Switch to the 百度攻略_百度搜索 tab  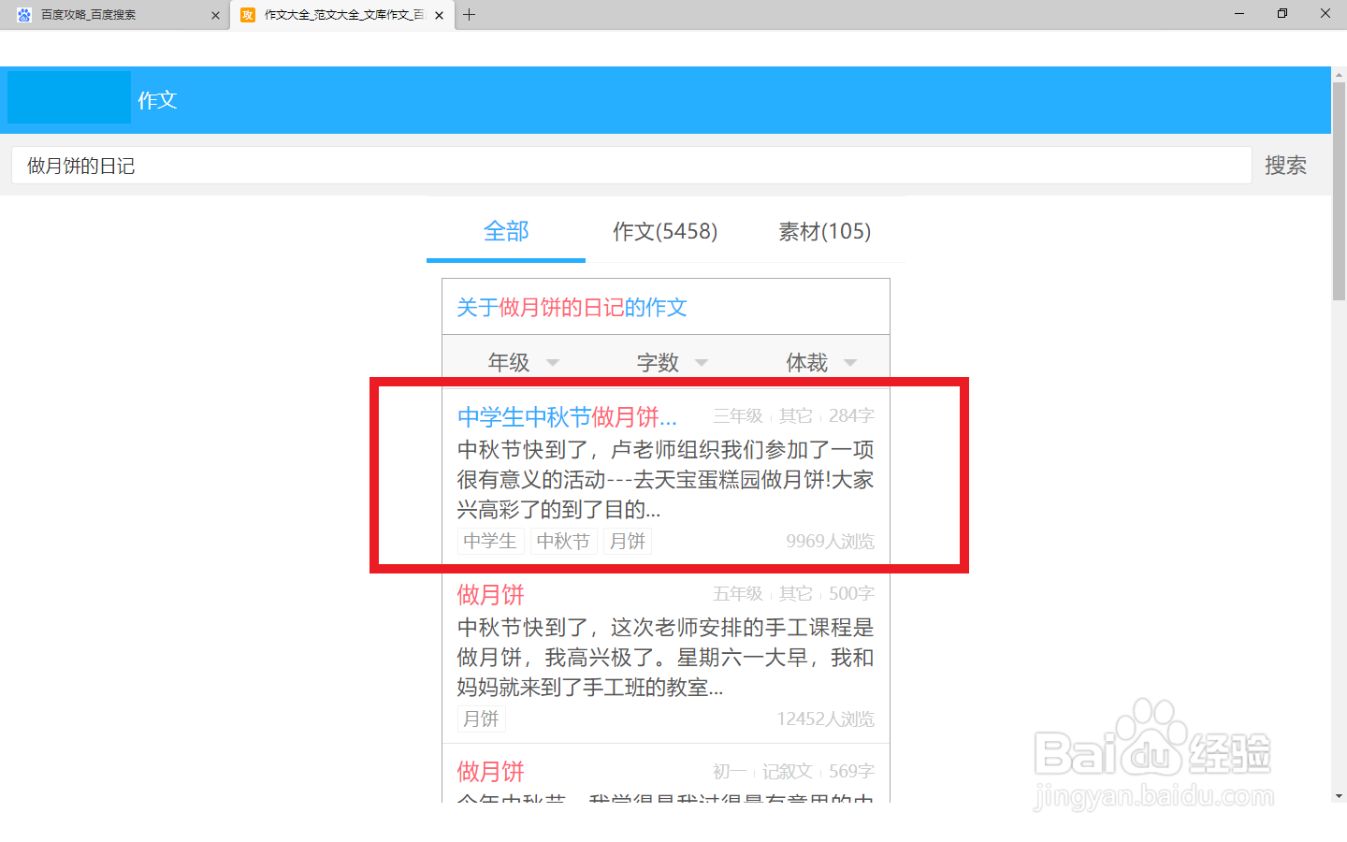116,15
